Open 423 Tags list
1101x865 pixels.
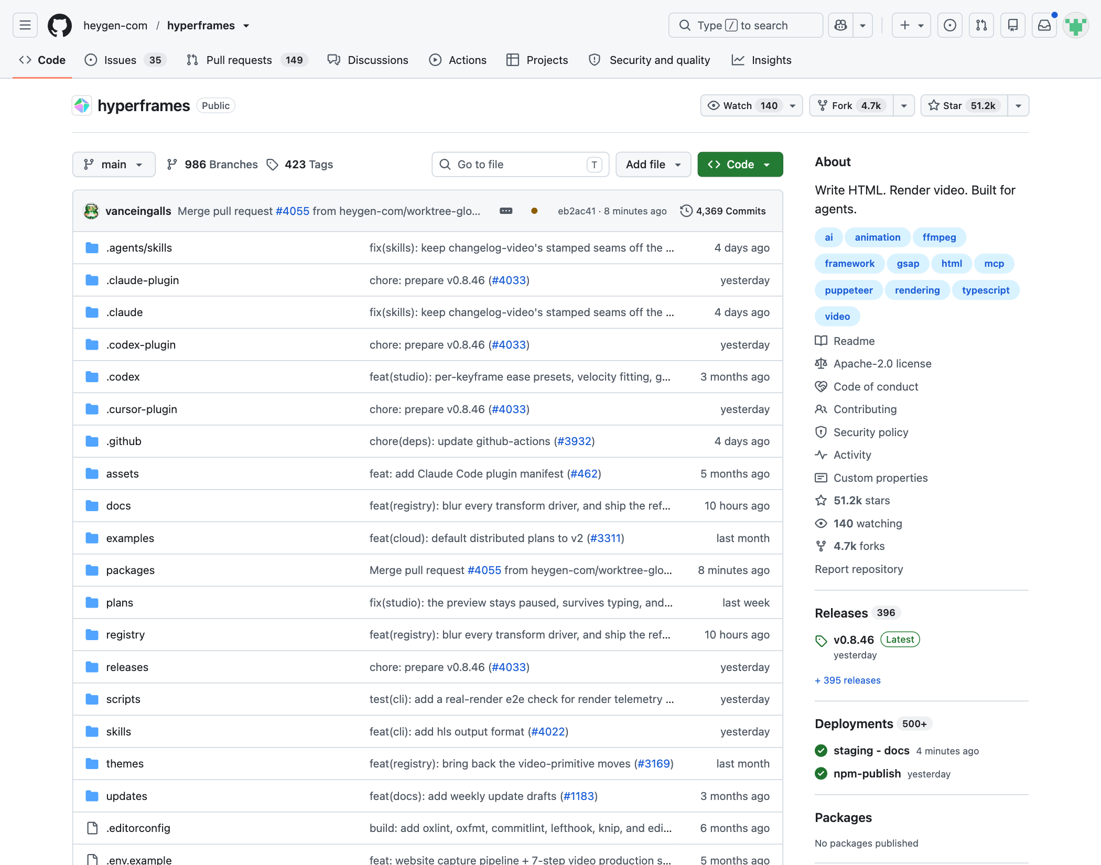(300, 165)
